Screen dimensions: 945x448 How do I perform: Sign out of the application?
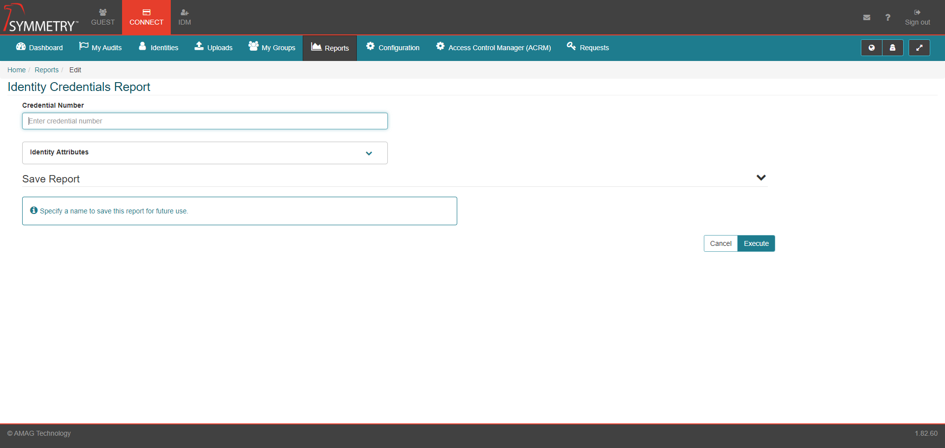coord(917,17)
